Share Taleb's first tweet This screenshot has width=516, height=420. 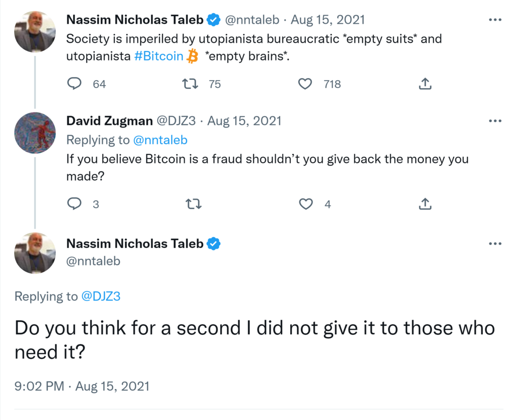[425, 84]
